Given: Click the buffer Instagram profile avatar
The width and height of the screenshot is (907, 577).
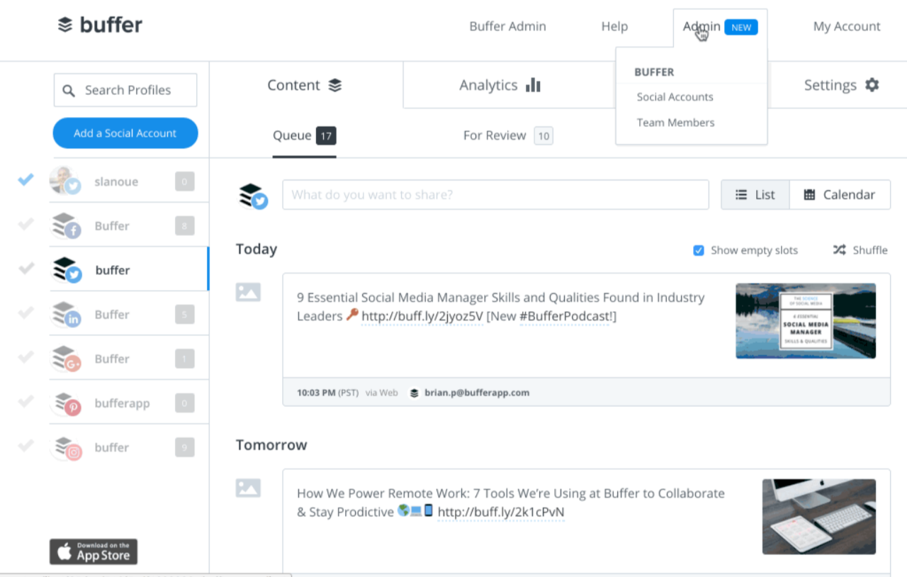Looking at the screenshot, I should [x=66, y=447].
